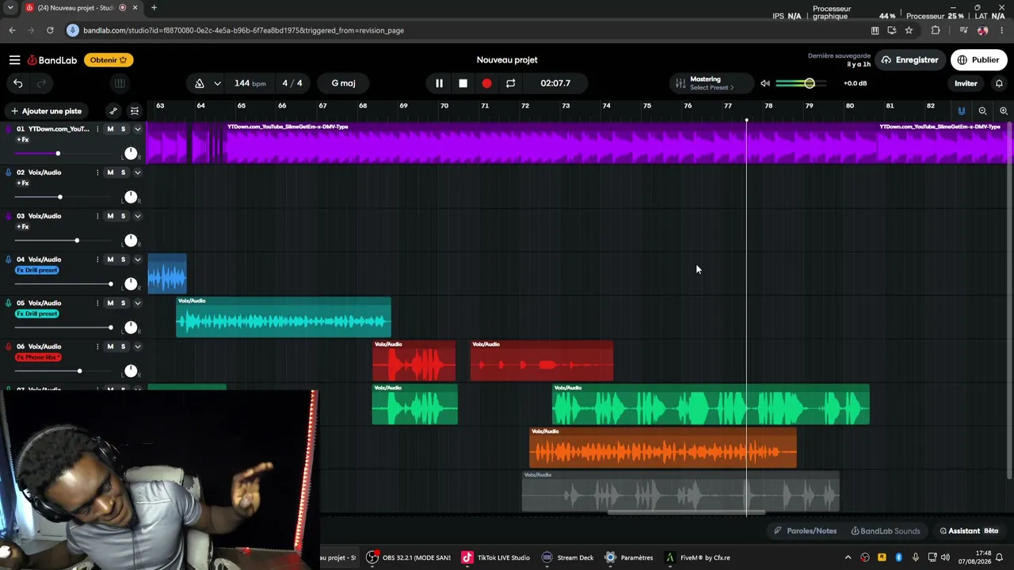
Task: Pause playback
Action: point(439,83)
